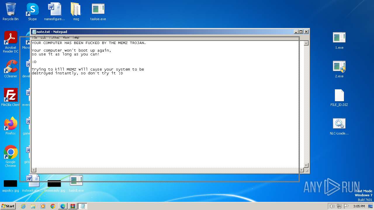This screenshot has width=374, height=210.
Task: Click line 'YOUR COMPUTER HAS BEEN' in Notepad
Action: [x=89, y=43]
